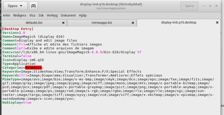Click the %f parameter in Exec line
The height and width of the screenshot is (115, 224).
[139, 52]
